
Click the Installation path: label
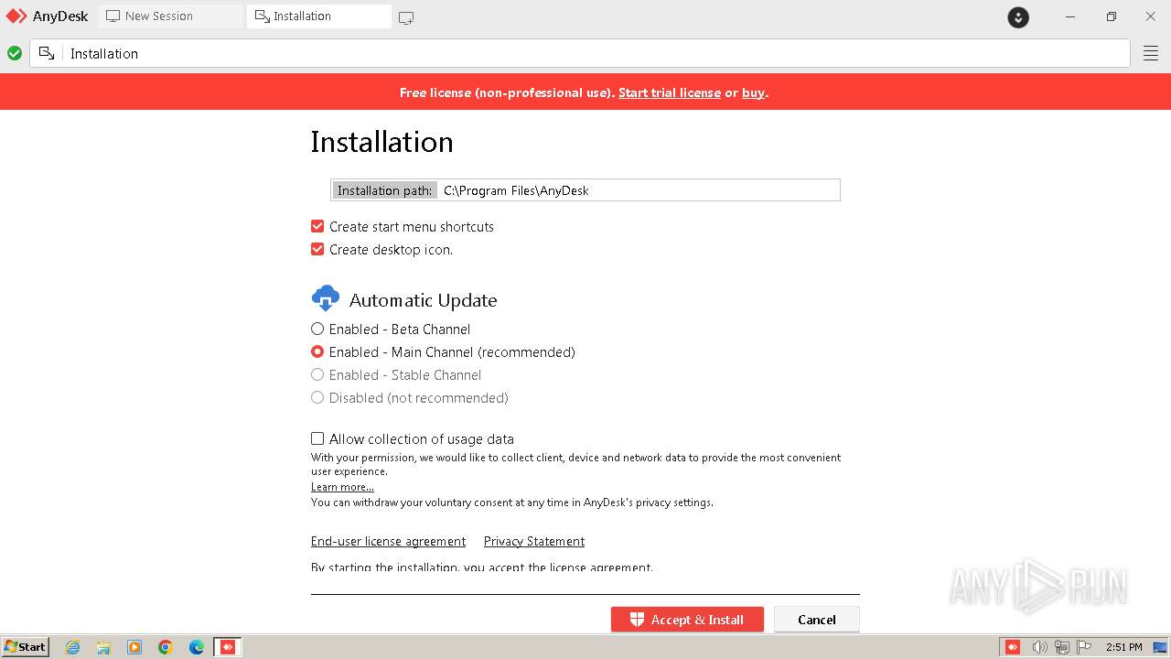pyautogui.click(x=384, y=190)
